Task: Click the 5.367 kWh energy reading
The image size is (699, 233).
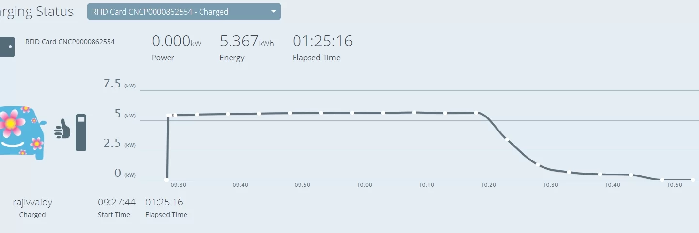Action: click(239, 42)
